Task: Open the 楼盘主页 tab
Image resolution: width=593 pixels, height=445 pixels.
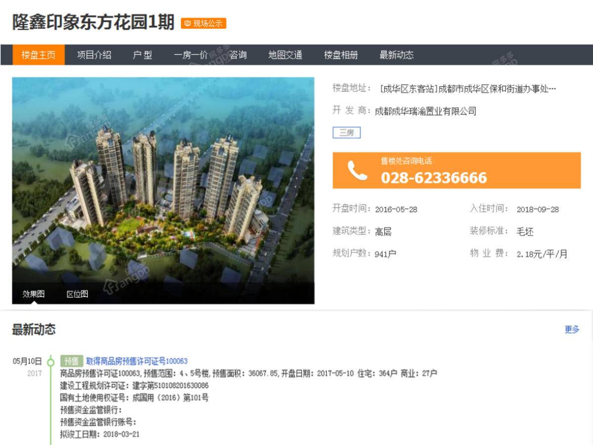Action: (x=39, y=55)
